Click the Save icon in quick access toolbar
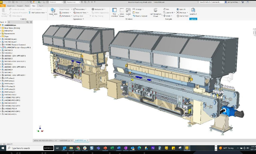This screenshot has width=256, height=154. (x=13, y=2)
